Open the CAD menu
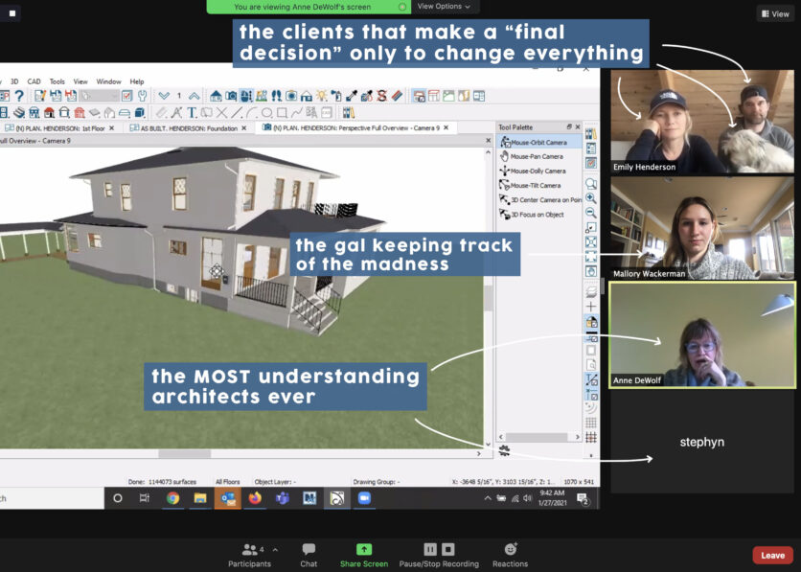Screen dimensions: 801x572 34,81
